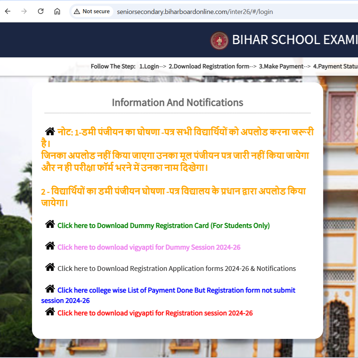Click house icon beside Payment Done list link
This screenshot has height=358, width=358.
pyautogui.click(x=50, y=289)
